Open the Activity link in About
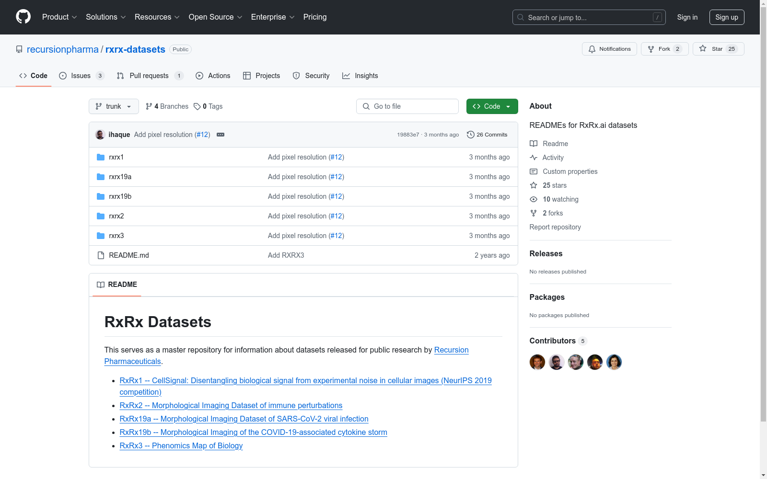Image resolution: width=767 pixels, height=479 pixels. (x=546, y=158)
